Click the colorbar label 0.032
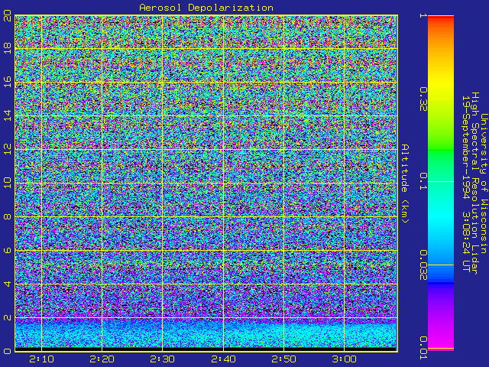Screen dimensions: 489x367 tap(423, 265)
